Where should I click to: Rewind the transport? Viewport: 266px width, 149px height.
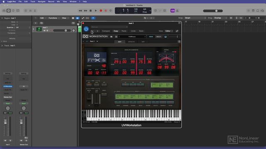pyautogui.click(x=80, y=11)
